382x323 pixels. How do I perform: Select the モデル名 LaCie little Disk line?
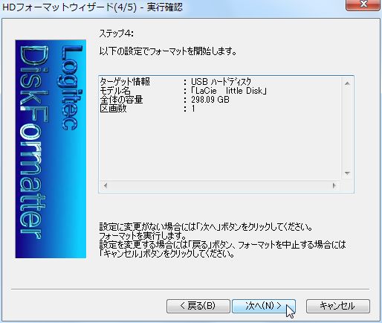coord(183,91)
